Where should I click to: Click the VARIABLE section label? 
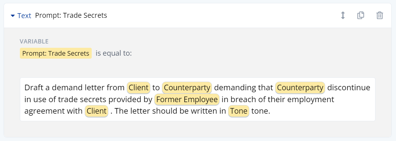[x=34, y=42]
